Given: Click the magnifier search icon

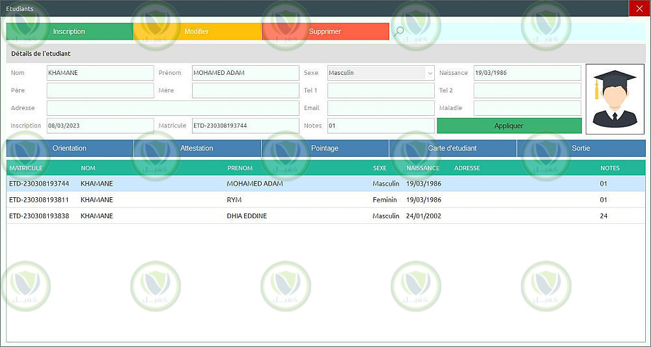Looking at the screenshot, I should click(398, 31).
